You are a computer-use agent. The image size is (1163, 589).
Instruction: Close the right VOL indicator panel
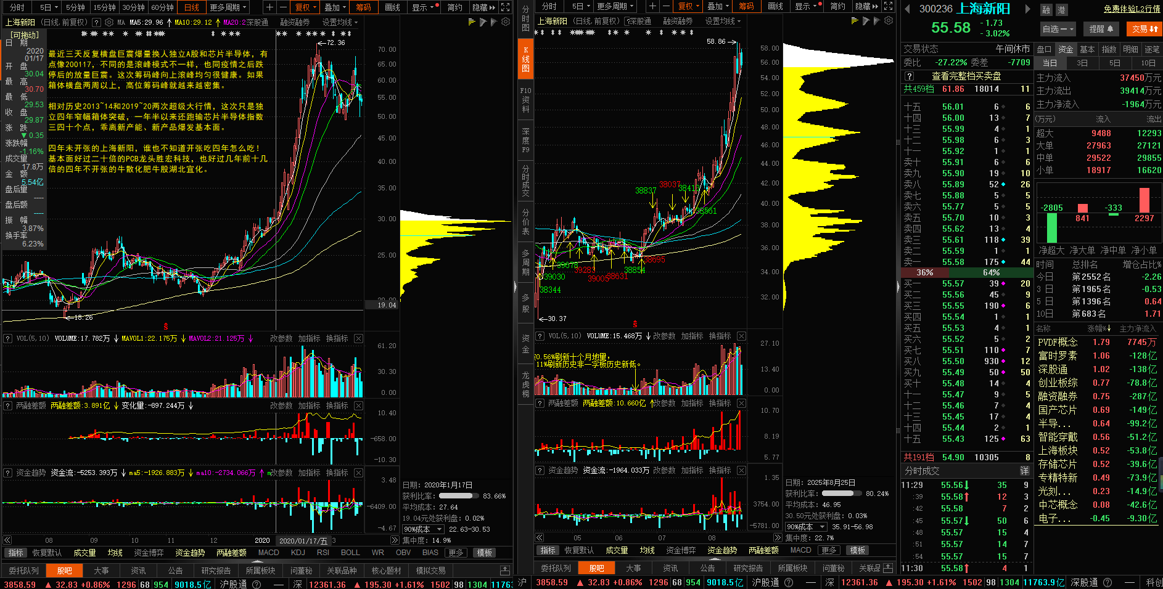[x=742, y=336]
